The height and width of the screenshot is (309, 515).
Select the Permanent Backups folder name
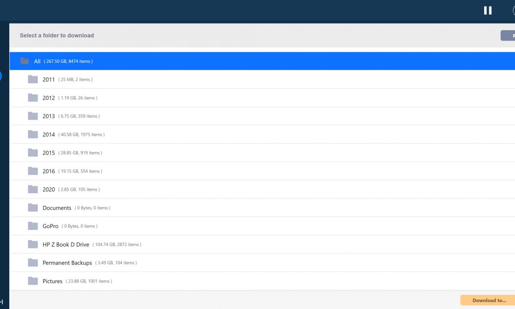[67, 263]
